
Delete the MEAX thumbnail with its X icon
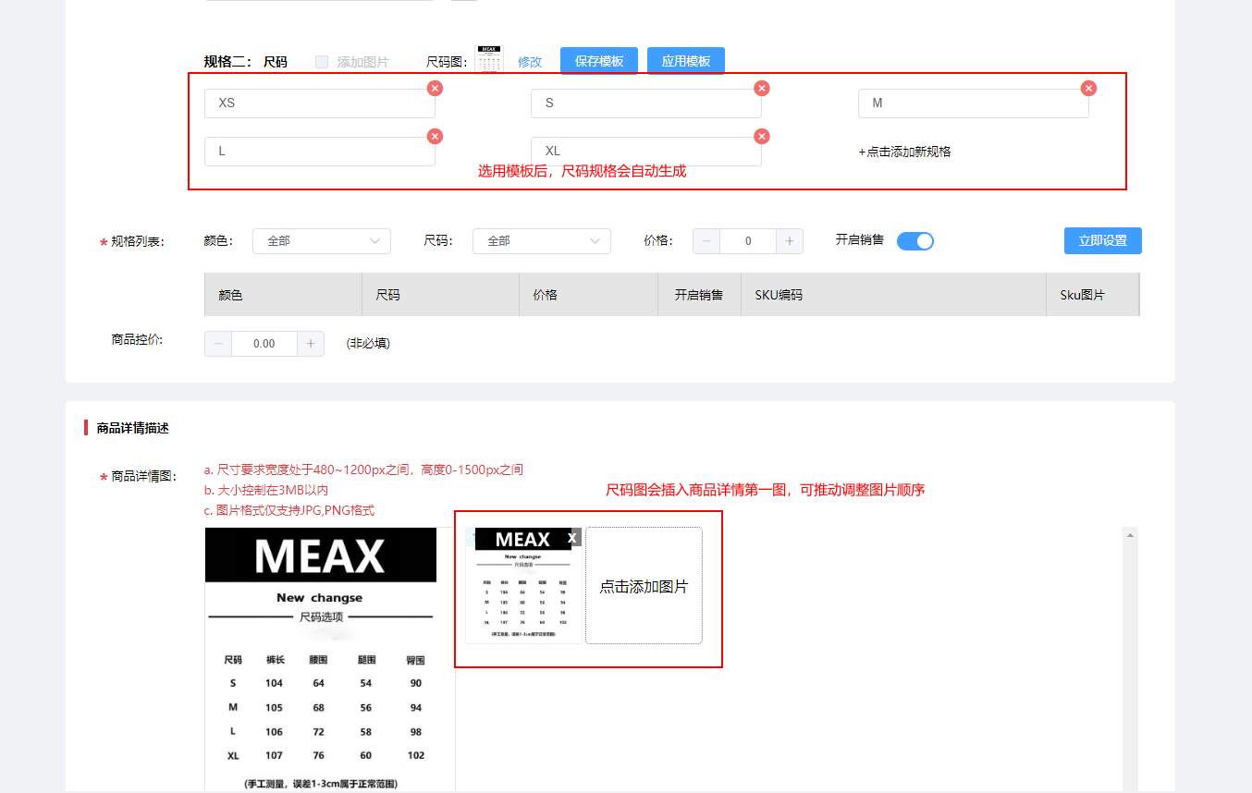click(x=572, y=537)
